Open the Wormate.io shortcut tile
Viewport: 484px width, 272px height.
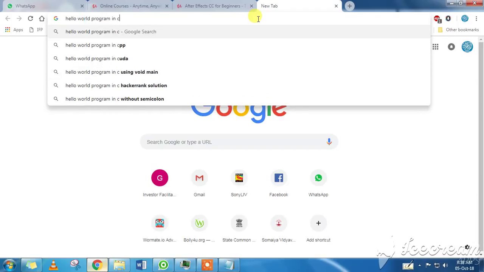tap(160, 229)
